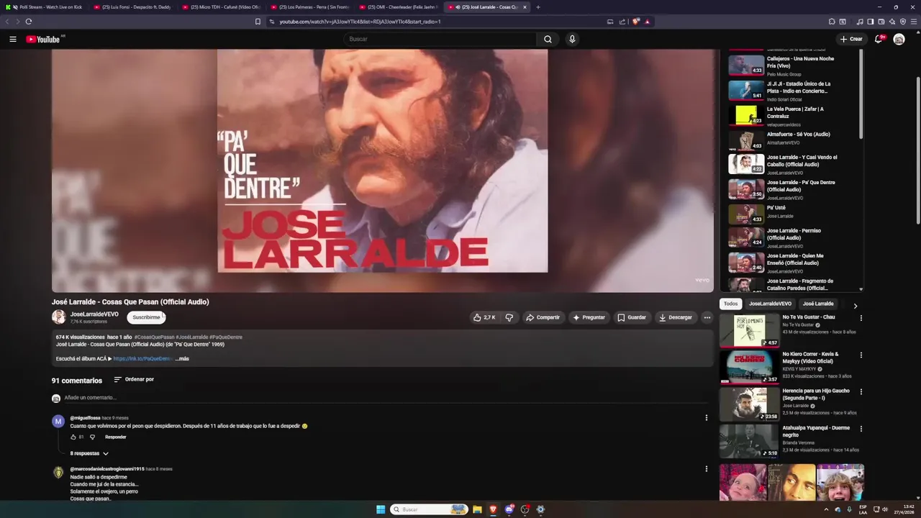This screenshot has height=518, width=921.
Task: Open the album link in description
Action: [142, 358]
